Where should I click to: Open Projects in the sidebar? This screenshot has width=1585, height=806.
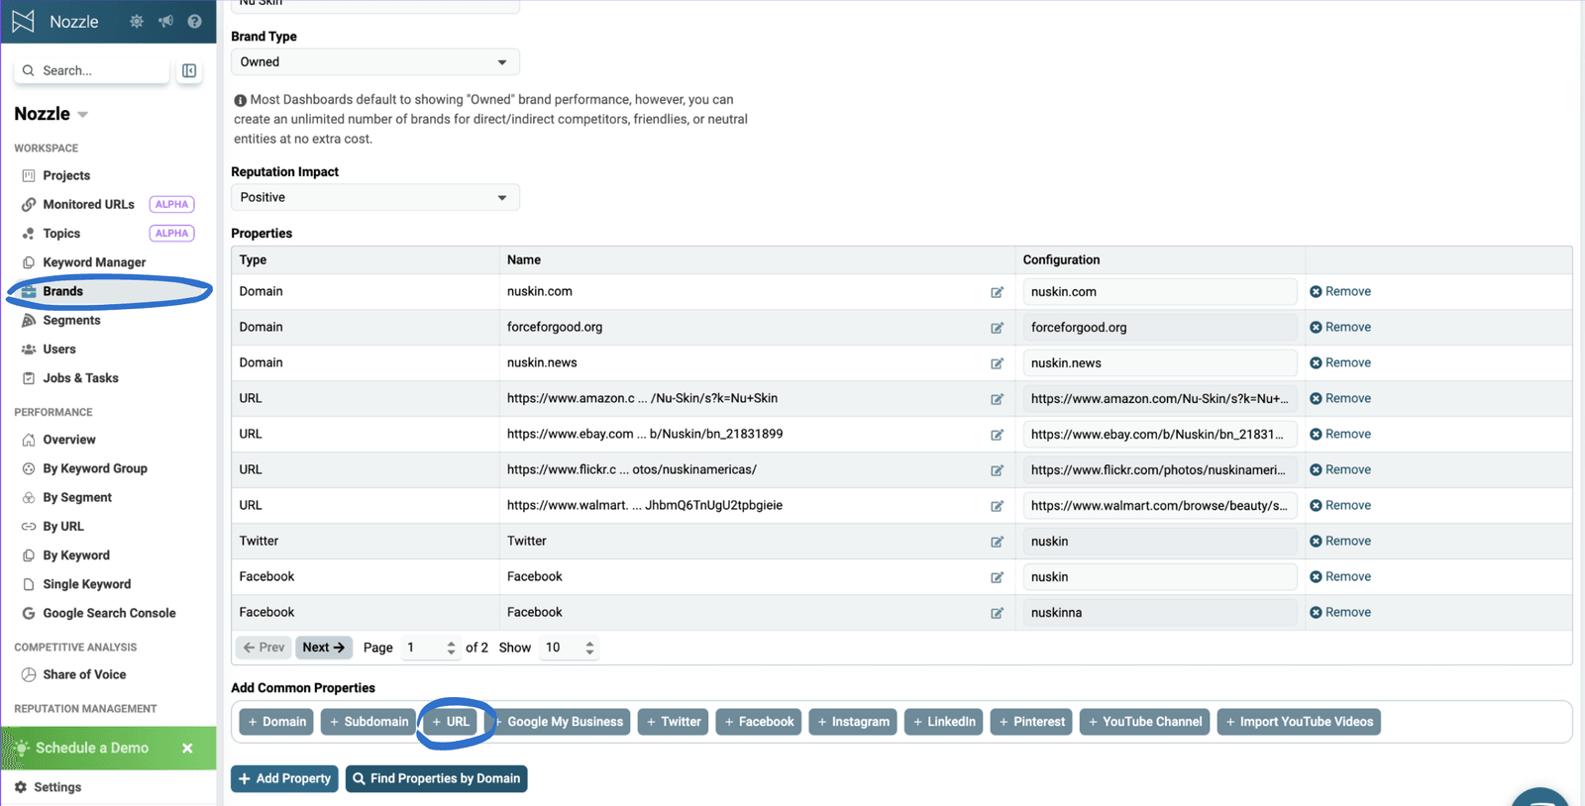point(66,175)
